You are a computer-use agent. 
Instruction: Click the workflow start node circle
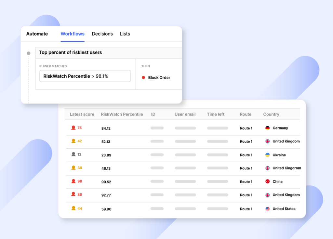click(x=29, y=53)
